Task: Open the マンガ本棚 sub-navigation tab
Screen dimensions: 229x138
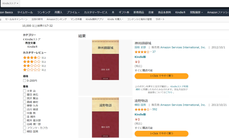Action: click(x=76, y=19)
